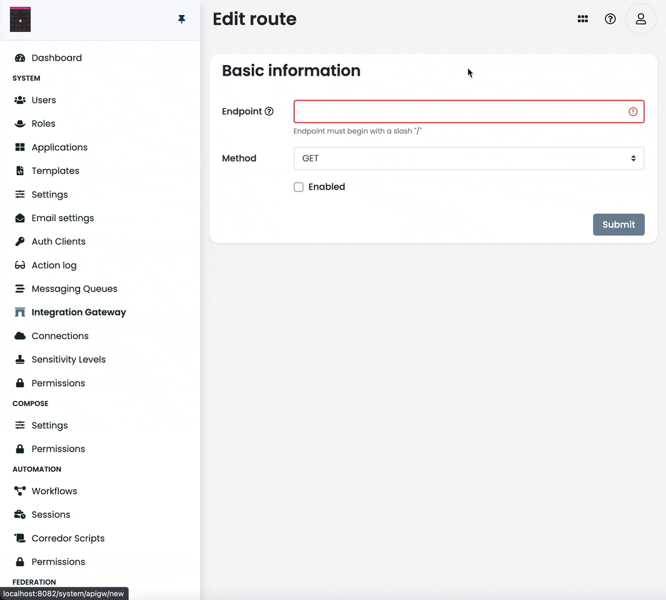Select the Integration Gateway sidebar icon
666x600 pixels.
pos(19,312)
